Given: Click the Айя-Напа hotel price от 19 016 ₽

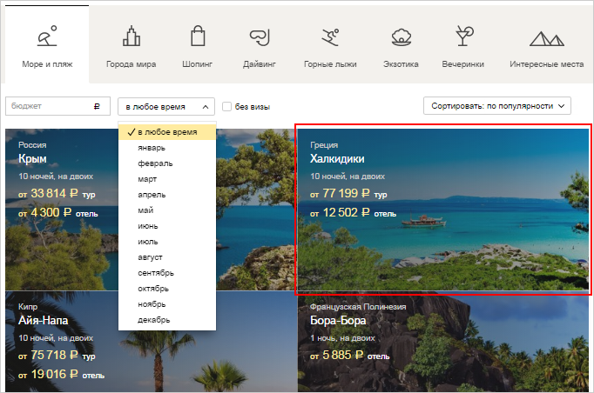Looking at the screenshot, I should point(61,375).
